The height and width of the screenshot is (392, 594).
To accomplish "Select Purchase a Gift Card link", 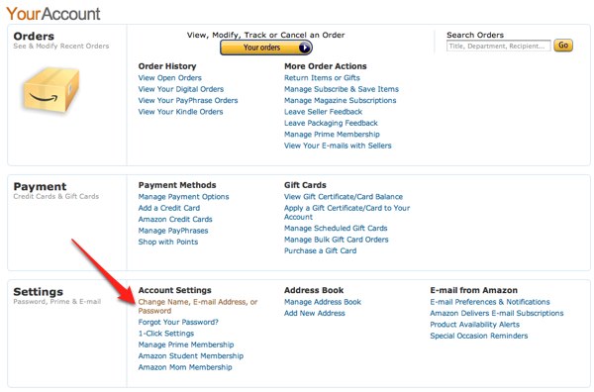I will tap(320, 250).
